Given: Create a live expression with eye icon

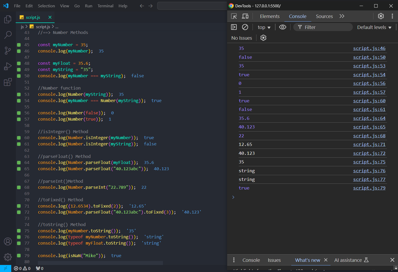Looking at the screenshot, I should click(x=283, y=27).
